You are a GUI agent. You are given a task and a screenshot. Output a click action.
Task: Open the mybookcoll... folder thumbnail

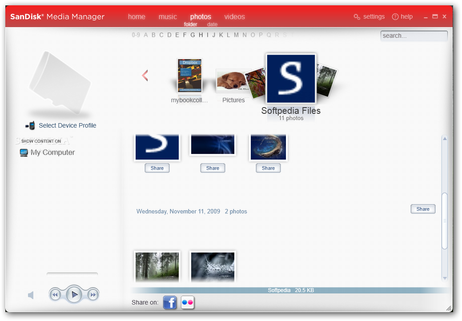pos(190,76)
